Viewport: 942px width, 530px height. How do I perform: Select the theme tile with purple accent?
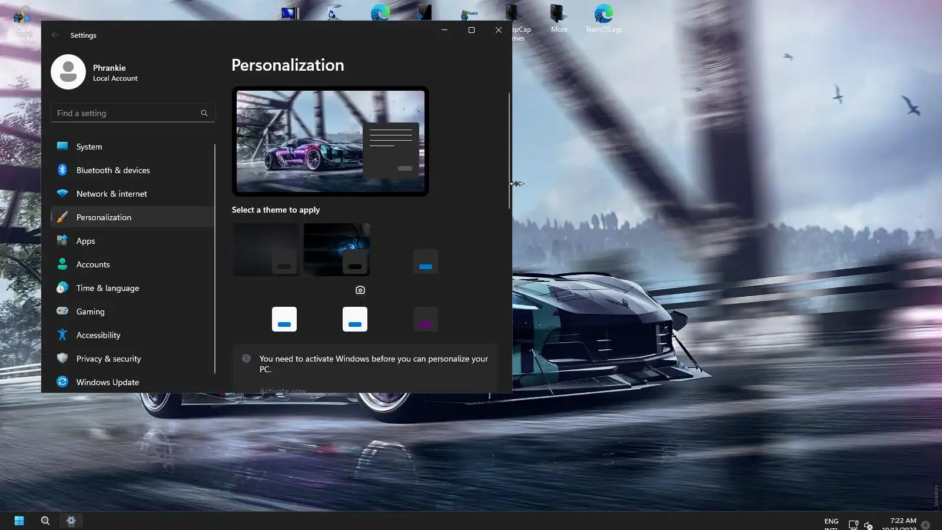coord(425,319)
